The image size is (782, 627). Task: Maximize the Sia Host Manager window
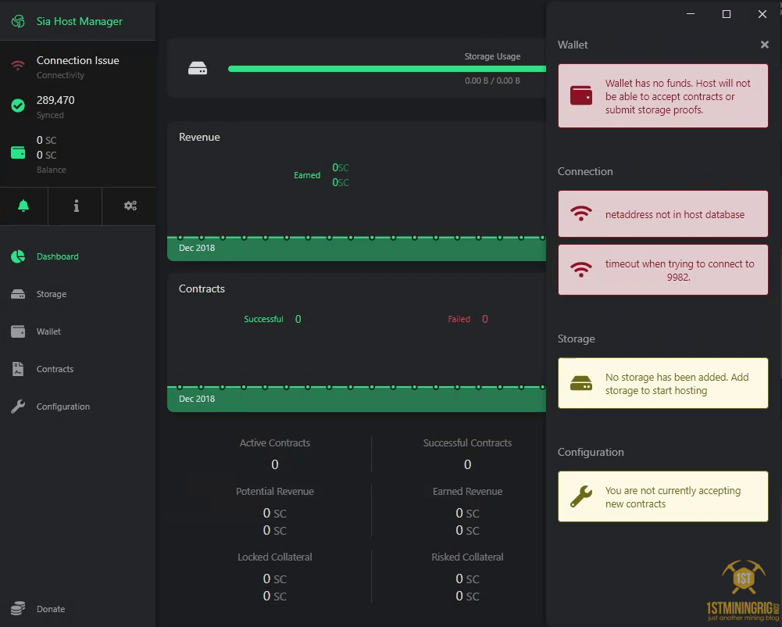(x=727, y=14)
